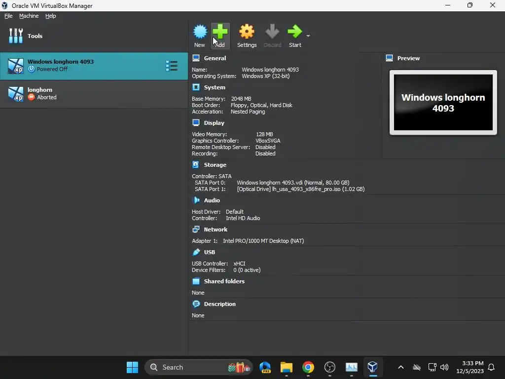Click the red Aborted status icon

coord(31,97)
